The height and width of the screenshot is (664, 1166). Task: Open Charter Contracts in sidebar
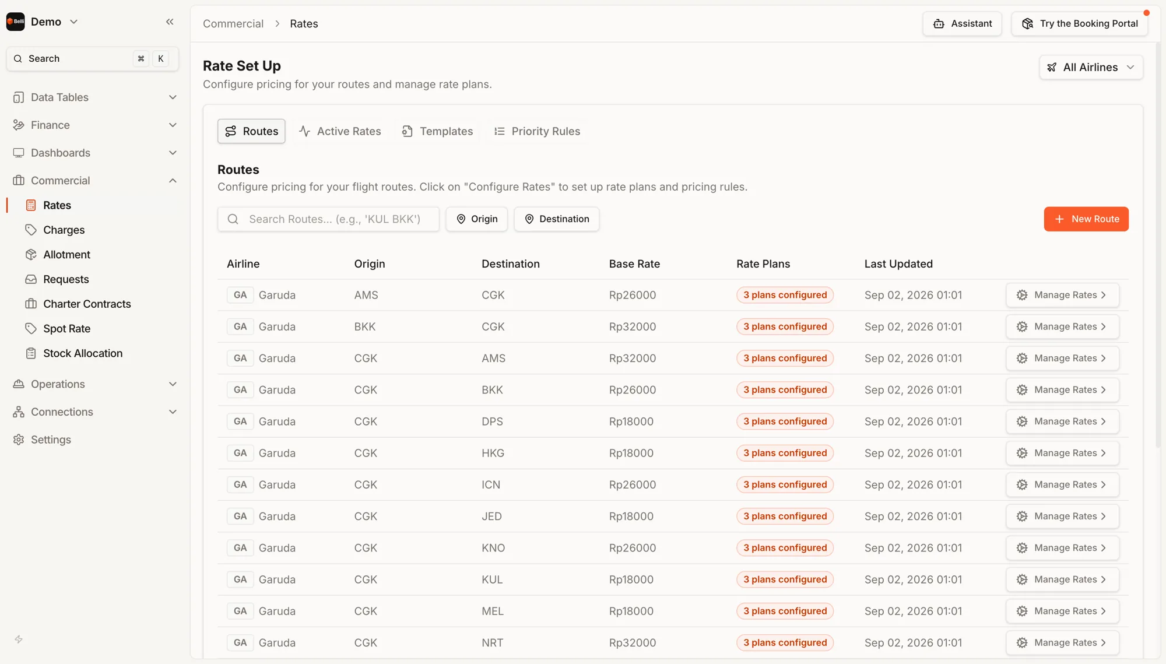click(x=87, y=304)
